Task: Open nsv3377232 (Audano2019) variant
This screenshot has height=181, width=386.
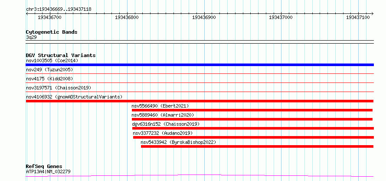Action: [163, 133]
